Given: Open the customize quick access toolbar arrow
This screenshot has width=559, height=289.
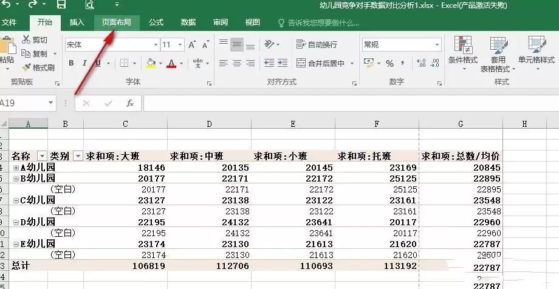Looking at the screenshot, I should tap(117, 5).
